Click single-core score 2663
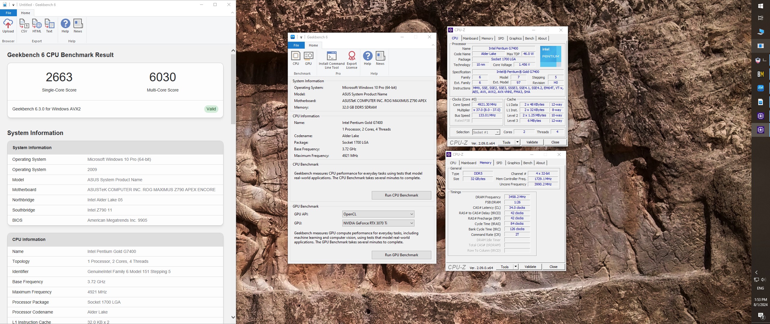The height and width of the screenshot is (324, 770). click(59, 77)
